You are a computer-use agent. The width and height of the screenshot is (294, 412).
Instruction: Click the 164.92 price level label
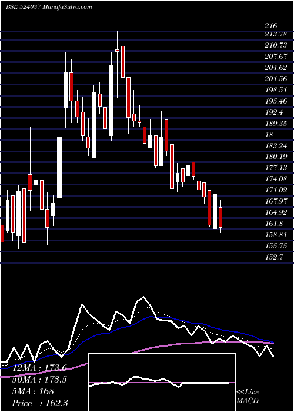[276, 212]
